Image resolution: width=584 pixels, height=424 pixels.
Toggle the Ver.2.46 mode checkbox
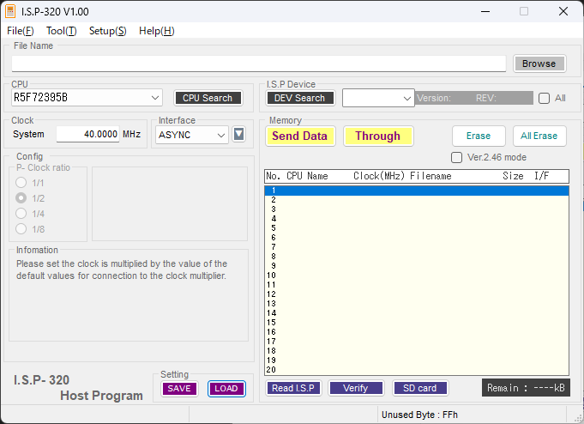point(457,157)
